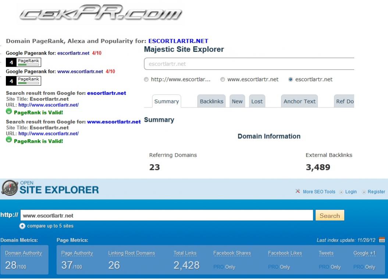The image size is (388, 280).
Task: Click escortlartr.net link in first Google Pagerank line
Action: (x=73, y=53)
